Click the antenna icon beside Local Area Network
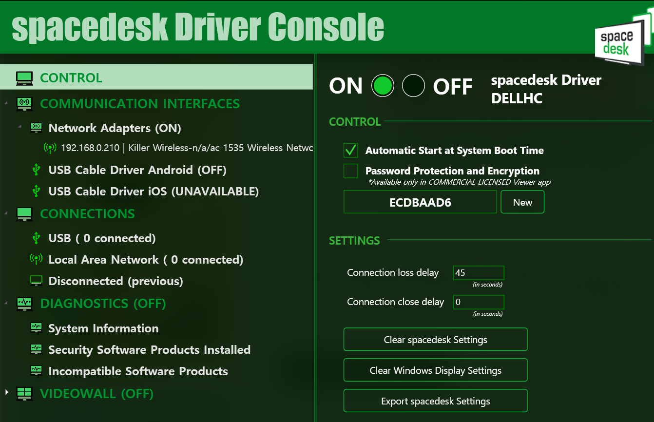The height and width of the screenshot is (422, 654). [x=36, y=259]
